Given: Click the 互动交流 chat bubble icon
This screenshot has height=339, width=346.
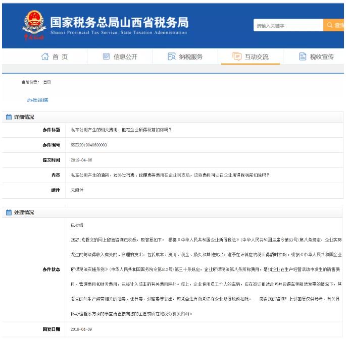Looking at the screenshot, I should 237,56.
